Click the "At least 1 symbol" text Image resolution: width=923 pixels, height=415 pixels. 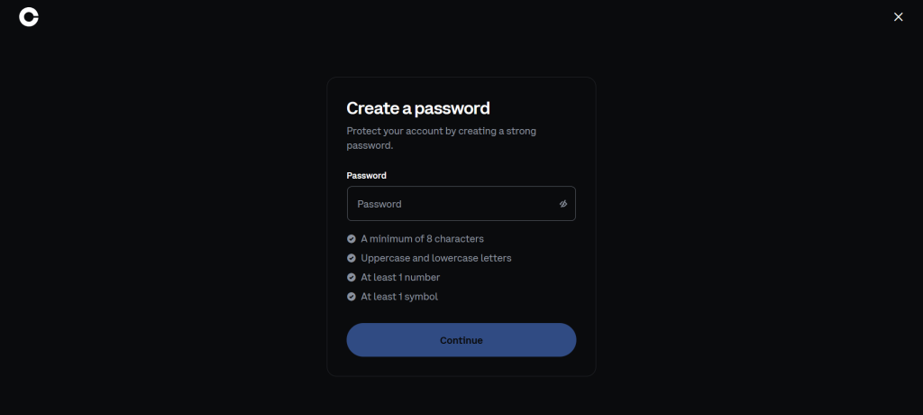click(399, 296)
